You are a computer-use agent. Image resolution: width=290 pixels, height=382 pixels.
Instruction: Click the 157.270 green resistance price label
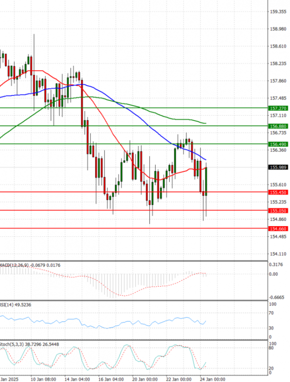click(278, 108)
